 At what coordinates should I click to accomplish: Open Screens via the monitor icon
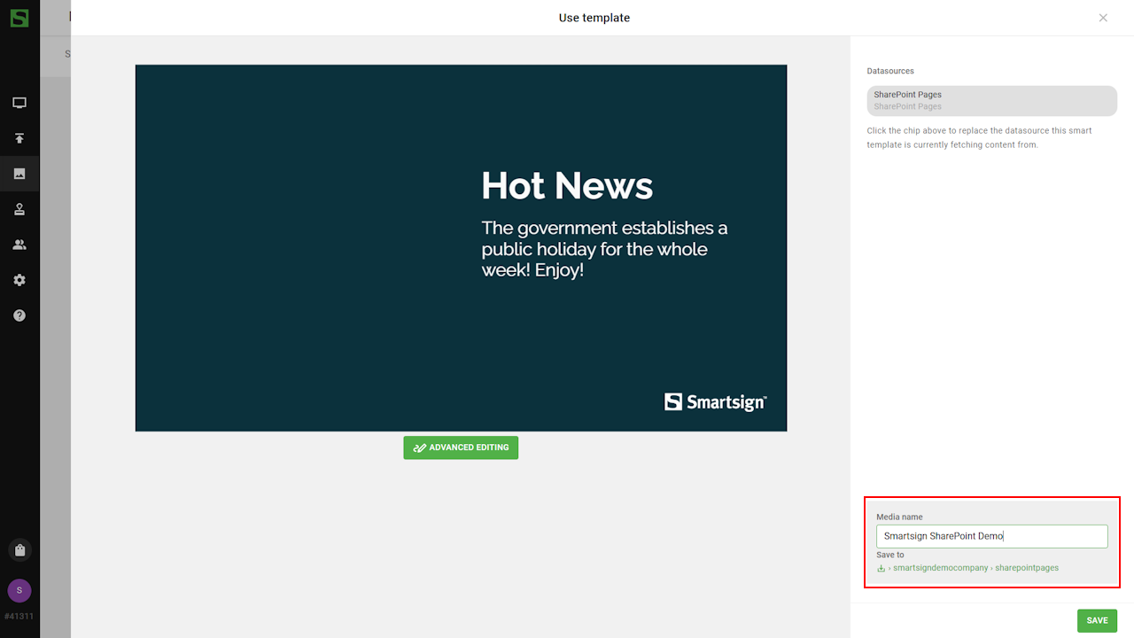click(x=19, y=103)
